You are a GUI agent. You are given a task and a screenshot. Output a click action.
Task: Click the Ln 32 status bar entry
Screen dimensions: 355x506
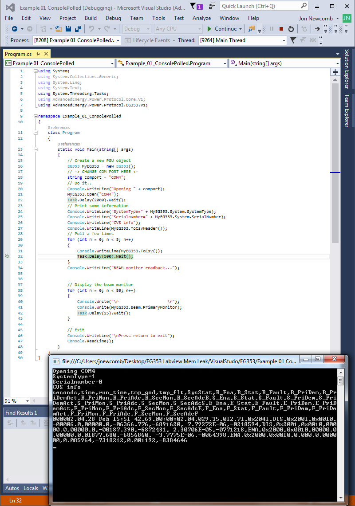[x=16, y=501]
